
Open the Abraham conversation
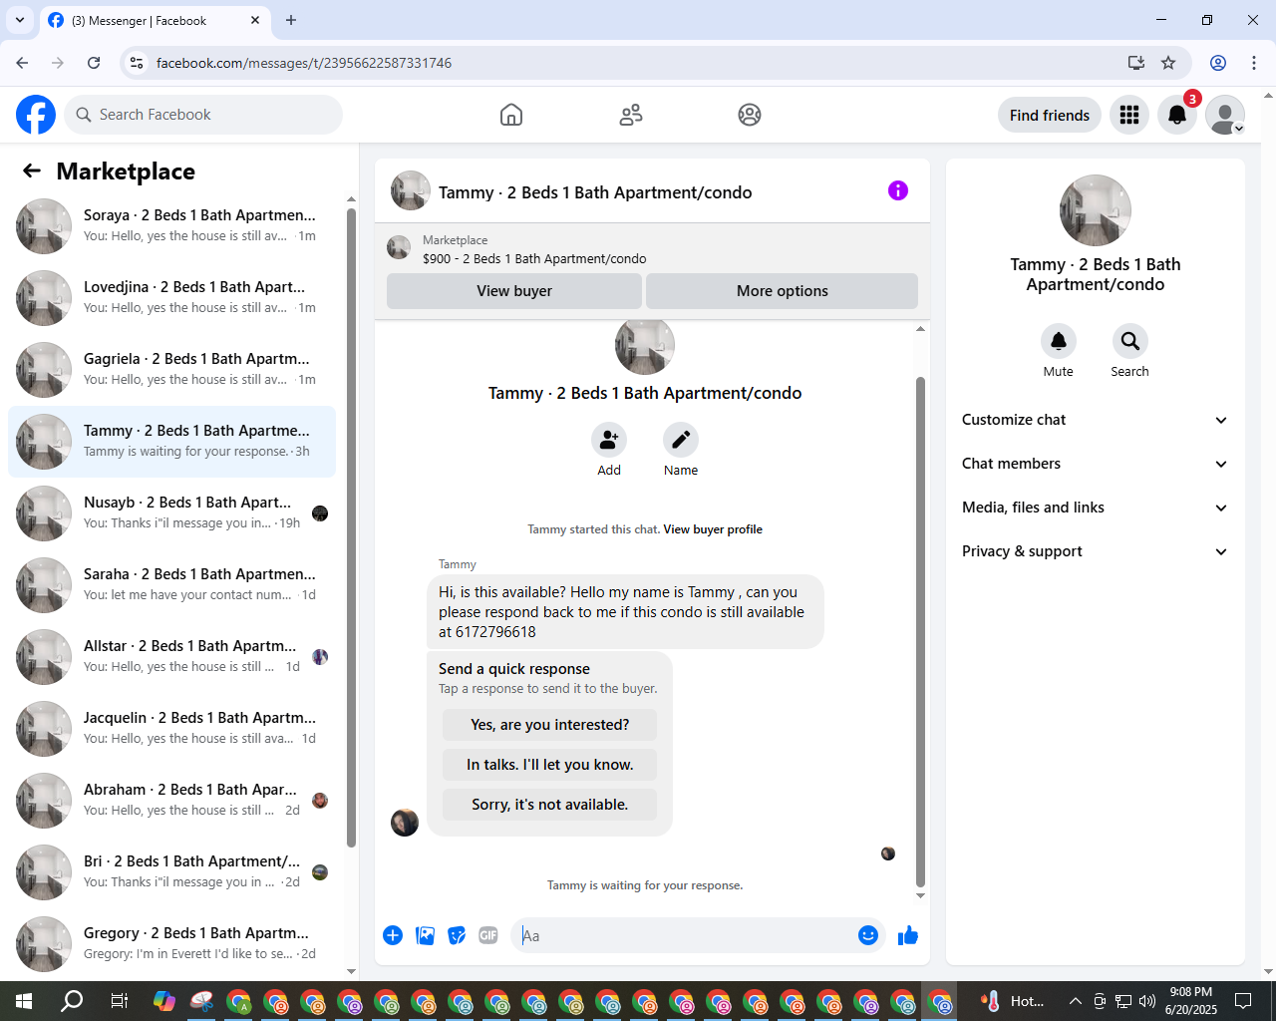tap(172, 801)
